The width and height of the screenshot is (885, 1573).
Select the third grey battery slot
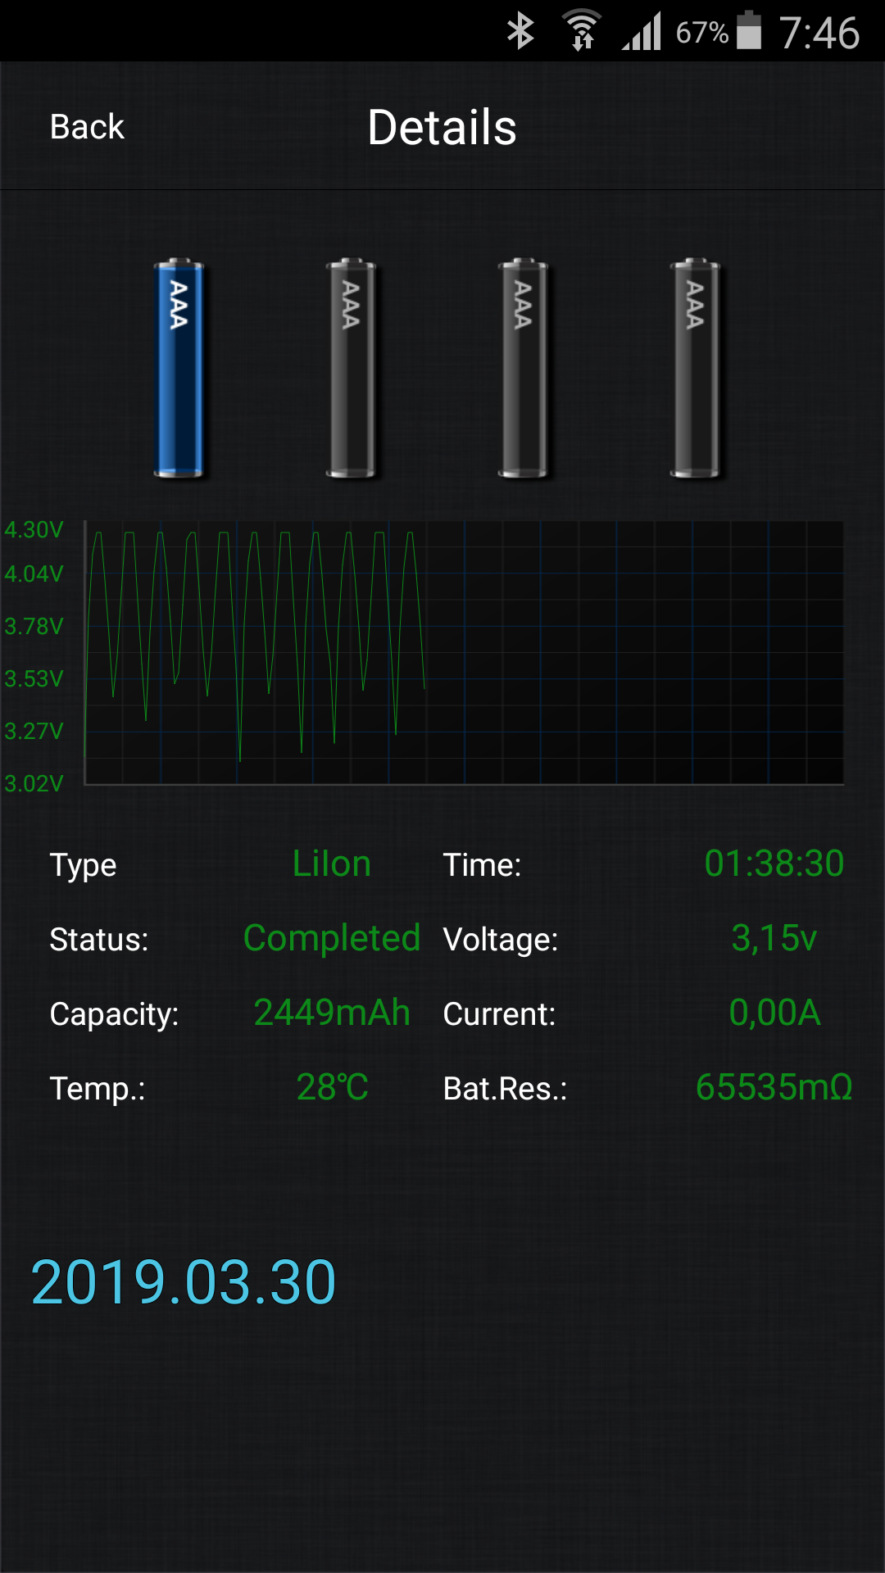(523, 368)
